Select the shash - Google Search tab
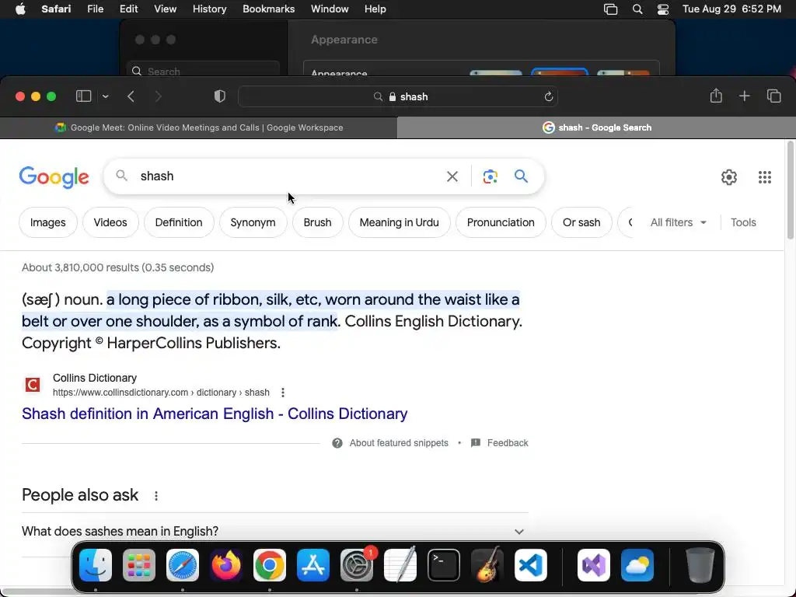 coord(596,127)
